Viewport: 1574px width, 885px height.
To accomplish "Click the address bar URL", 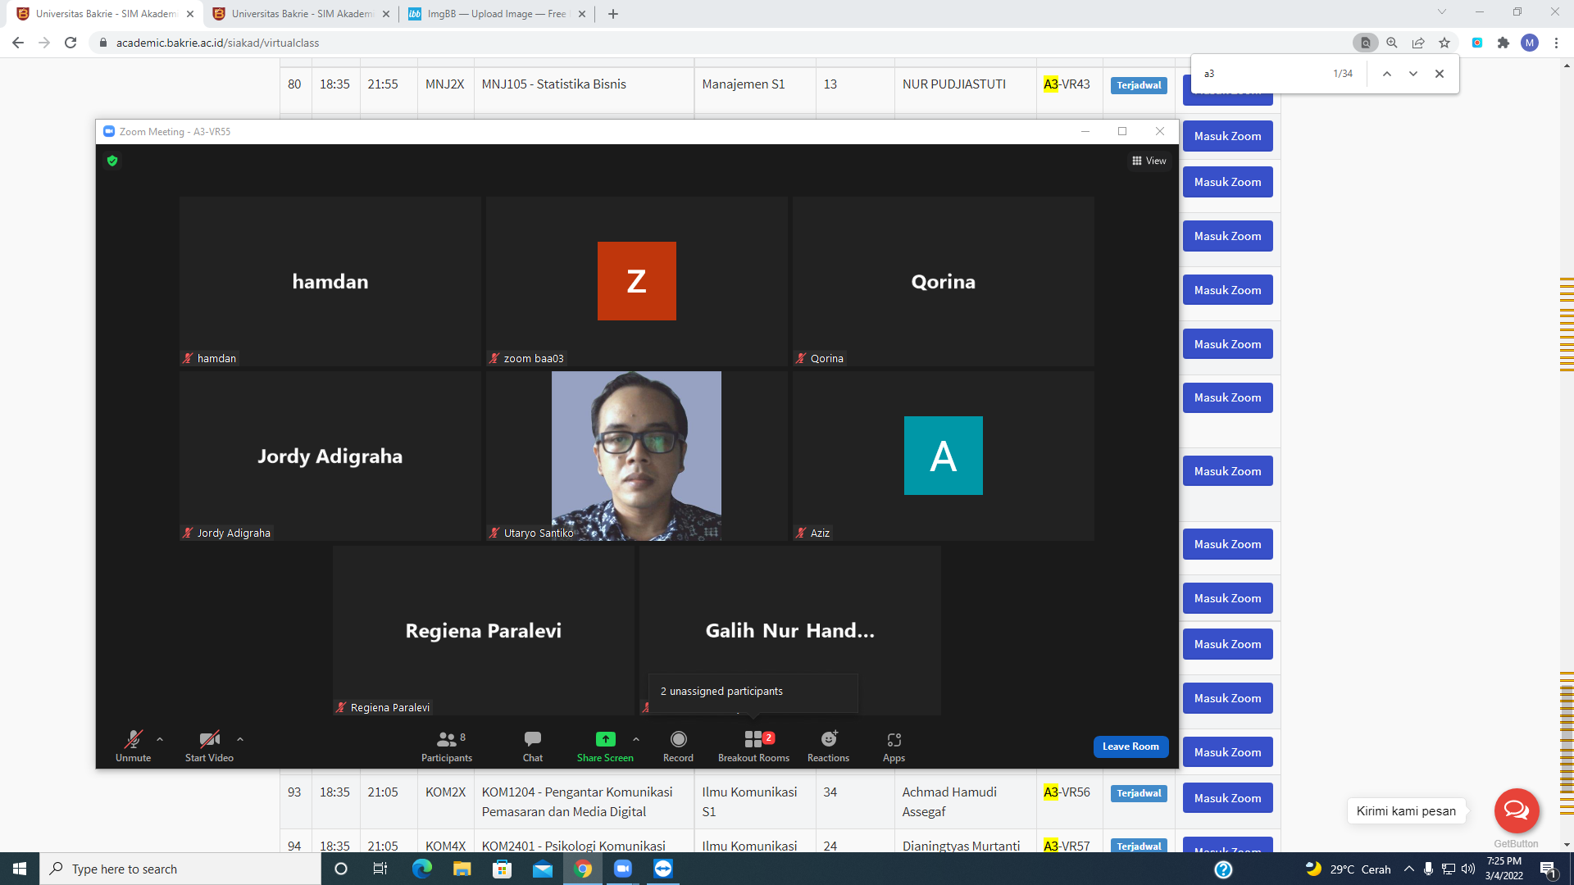I will coord(217,43).
